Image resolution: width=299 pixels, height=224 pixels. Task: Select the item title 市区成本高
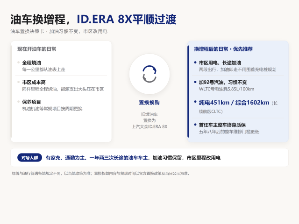tap(34, 82)
